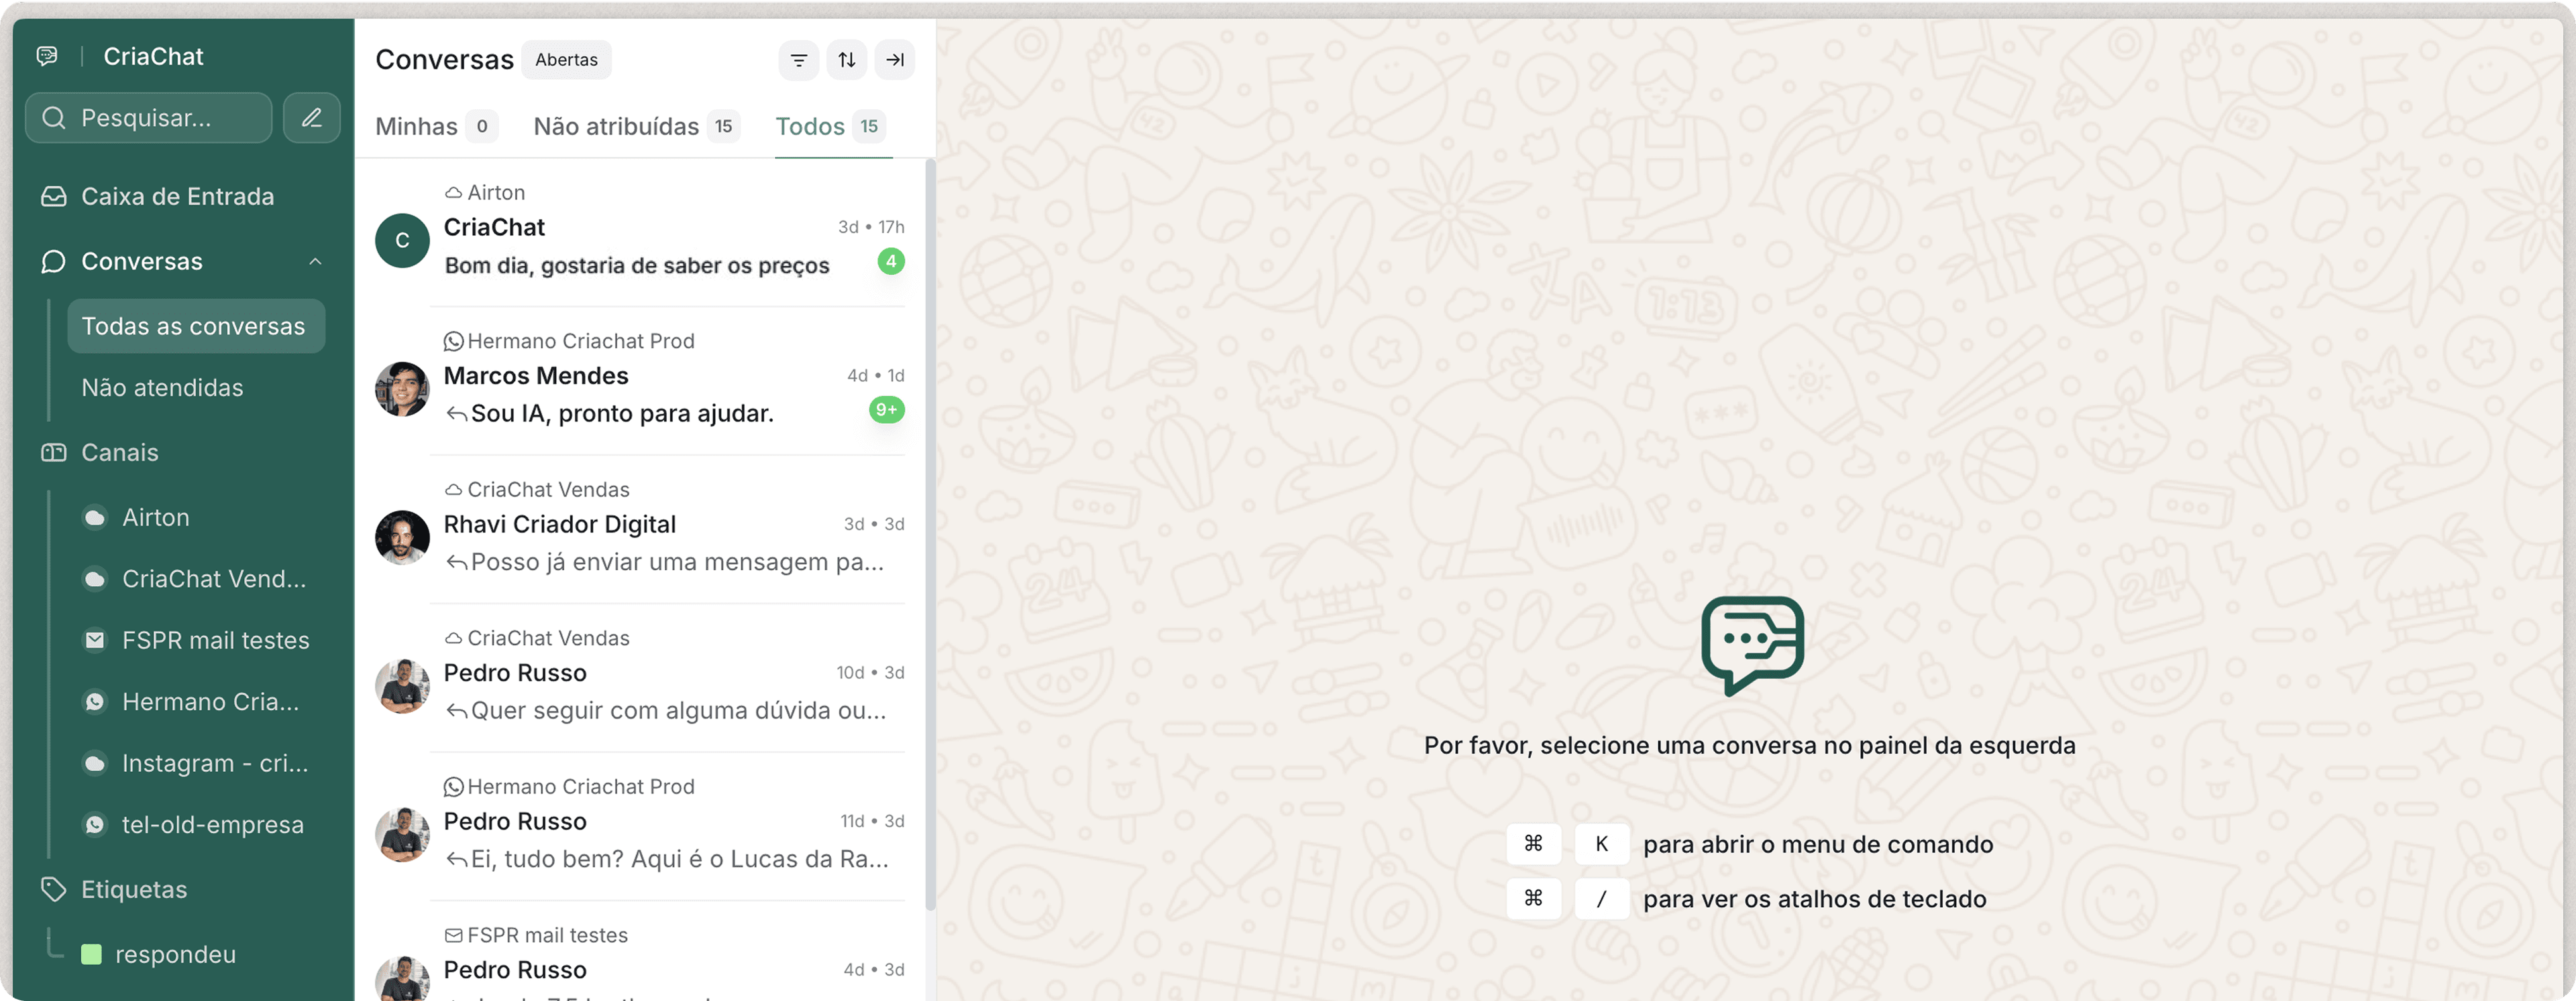Open the conversation filter icon
Screen dimensions: 2576x1001
[798, 60]
